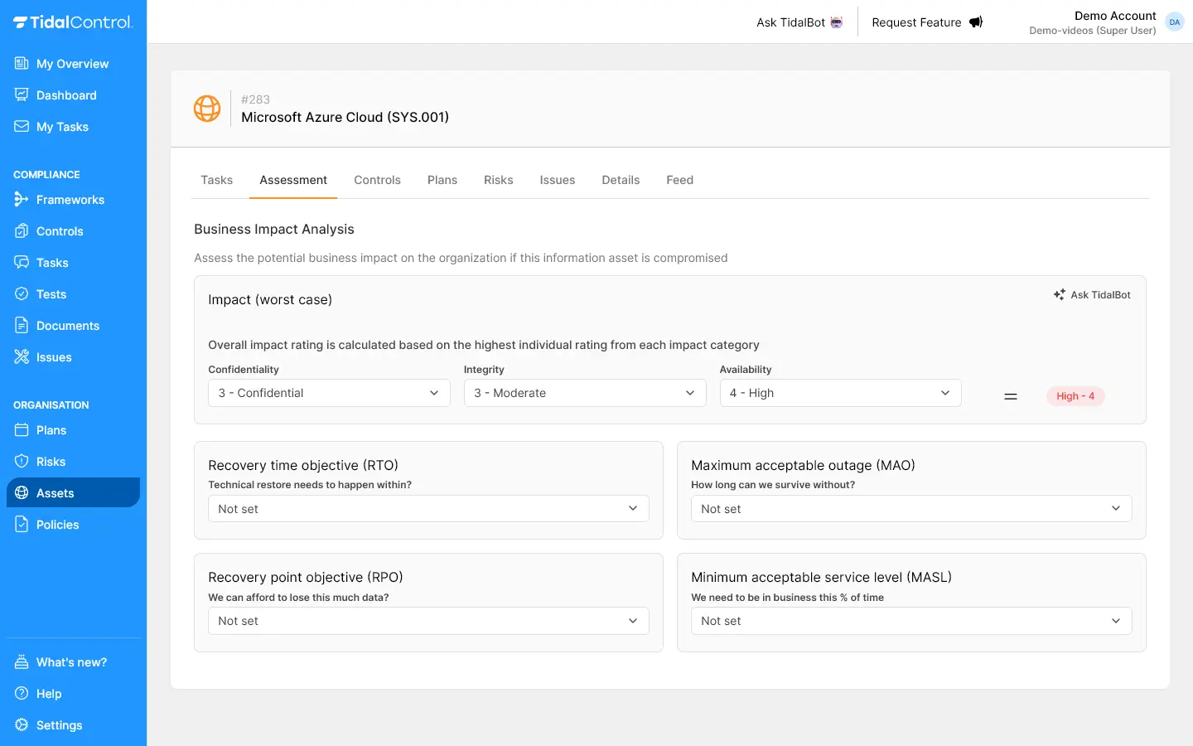Click the Request Feature megaphone icon
This screenshot has height=746, width=1193.
[x=976, y=22]
